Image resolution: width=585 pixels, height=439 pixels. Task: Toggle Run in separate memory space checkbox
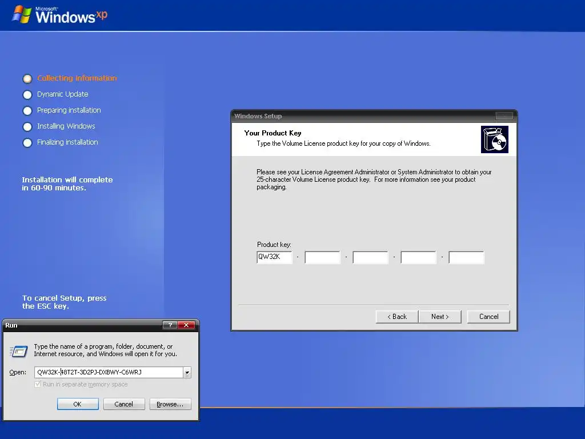(x=37, y=384)
